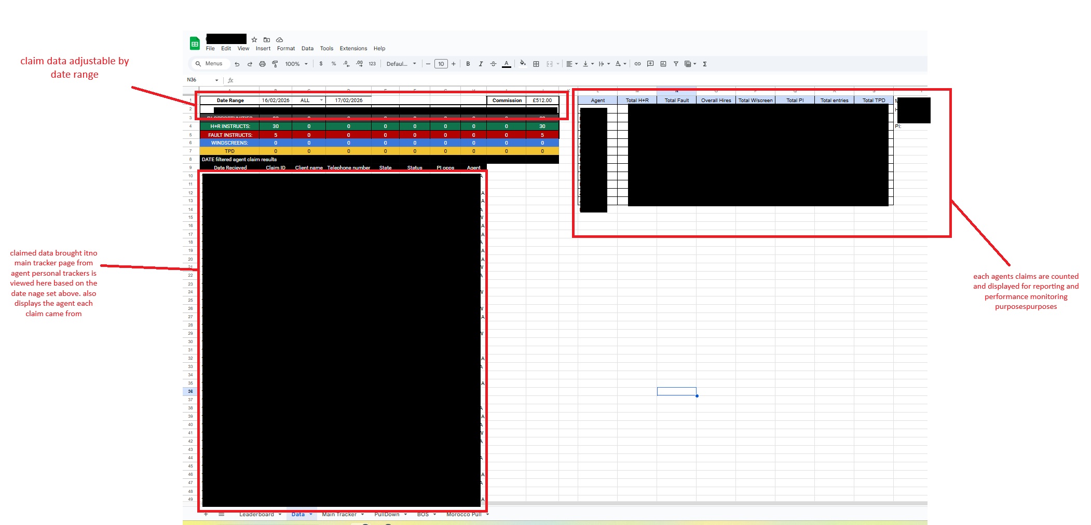Click the Menus search button

210,63
